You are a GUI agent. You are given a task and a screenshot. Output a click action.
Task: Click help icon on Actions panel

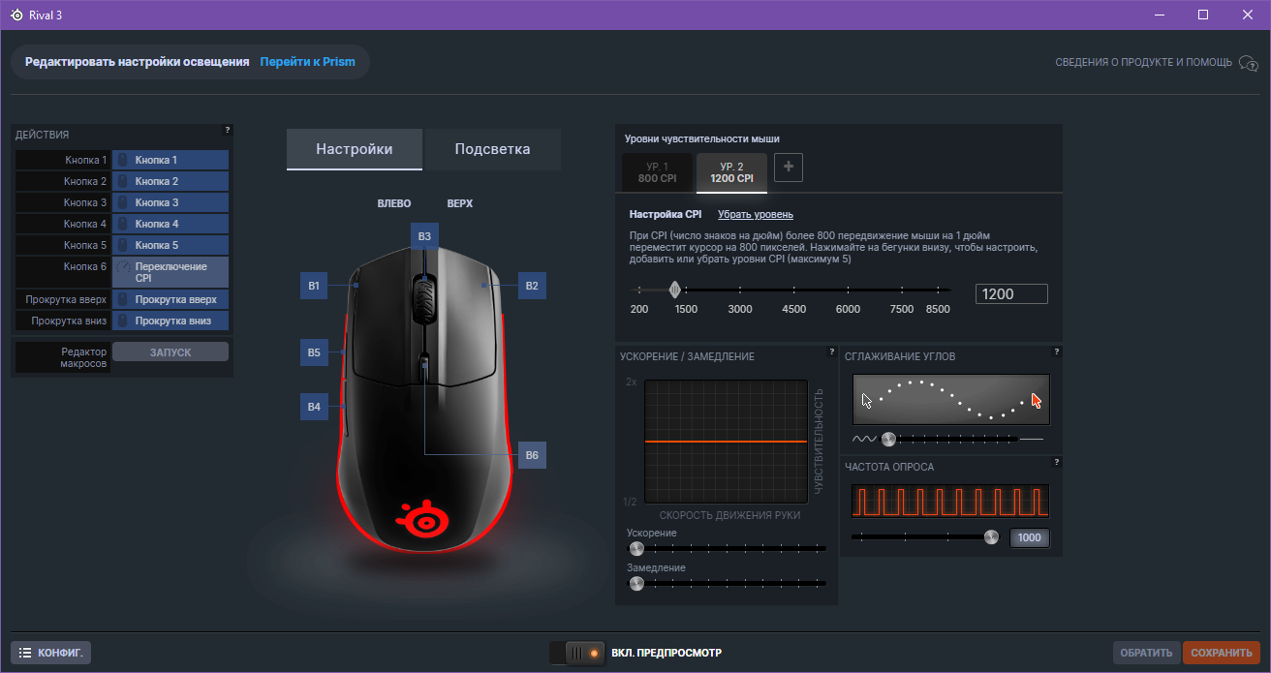pyautogui.click(x=228, y=130)
